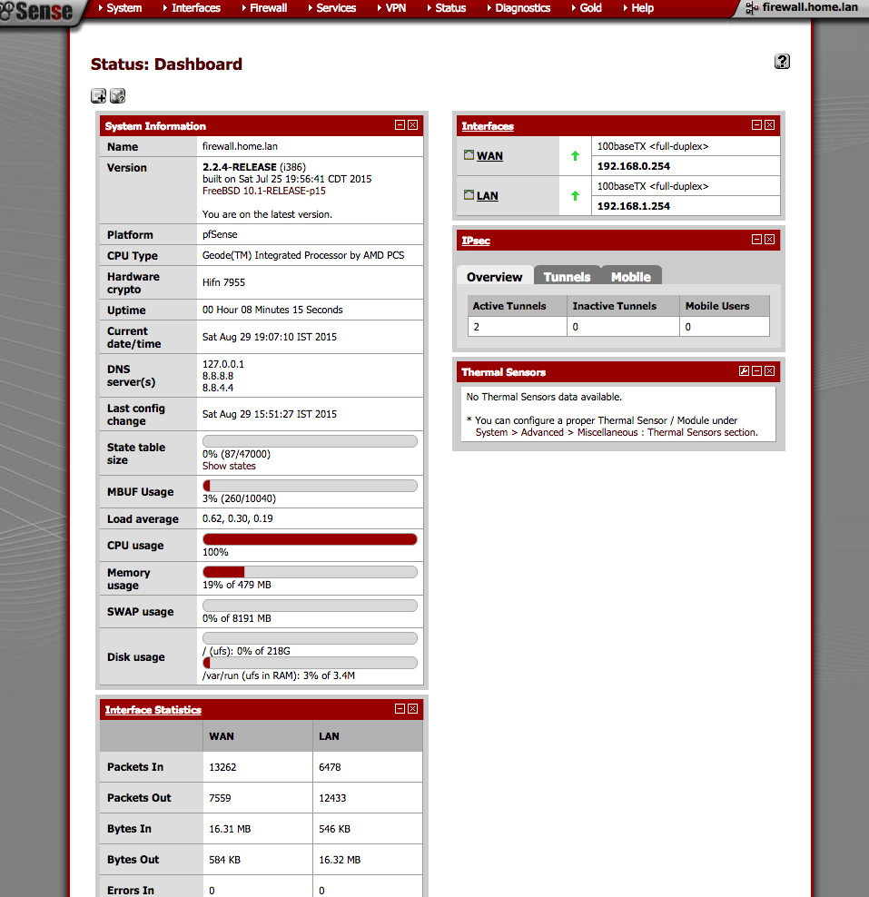Click the Hifn 7955 hardware crypto value
This screenshot has width=869, height=897.
click(x=223, y=282)
